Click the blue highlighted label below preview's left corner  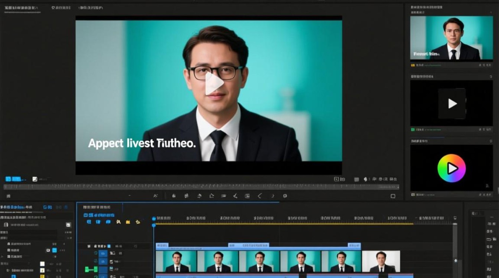[15, 179]
